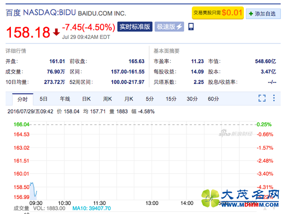The image size is (285, 214).
Task: Select the 年线 chart tab
Action: pyautogui.click(x=65, y=99)
